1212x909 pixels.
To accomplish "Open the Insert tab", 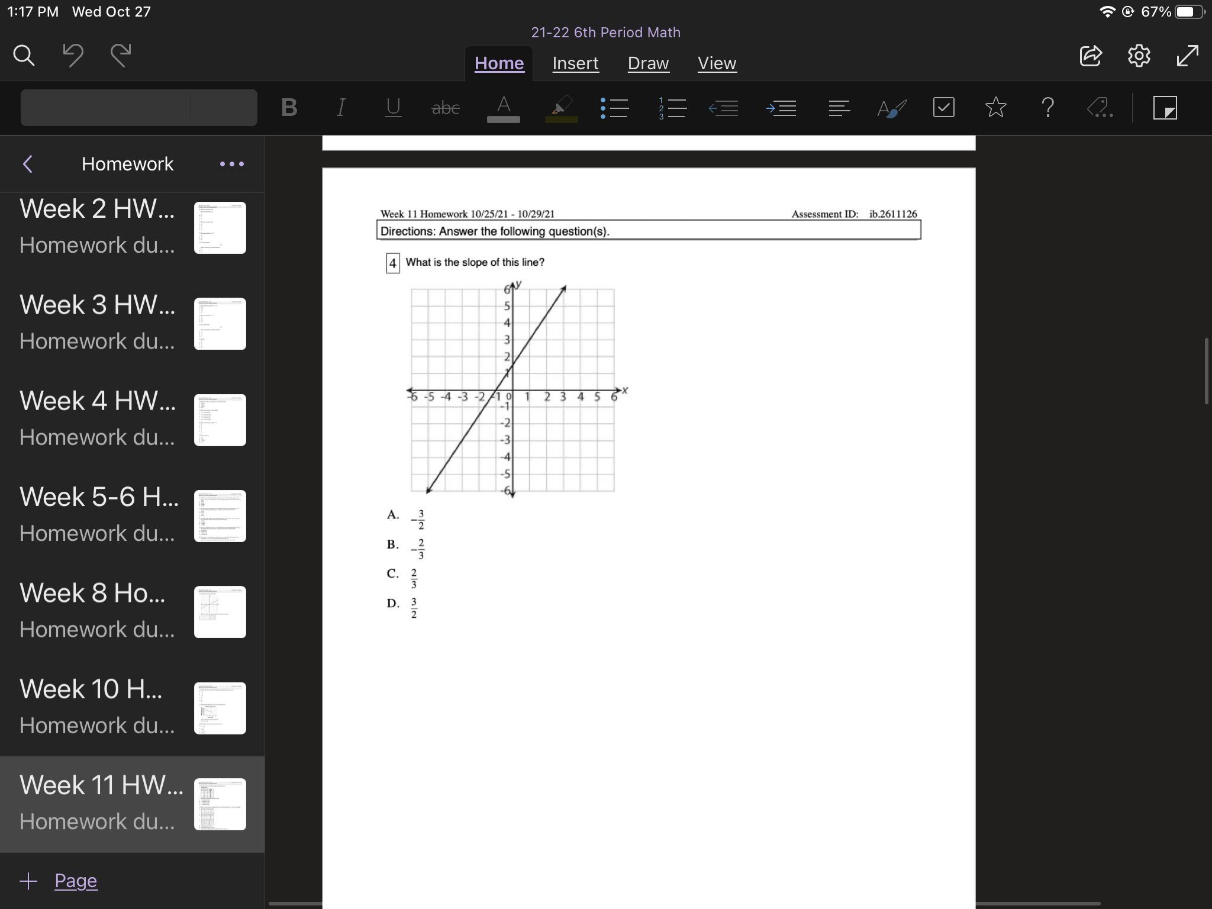I will [x=575, y=63].
